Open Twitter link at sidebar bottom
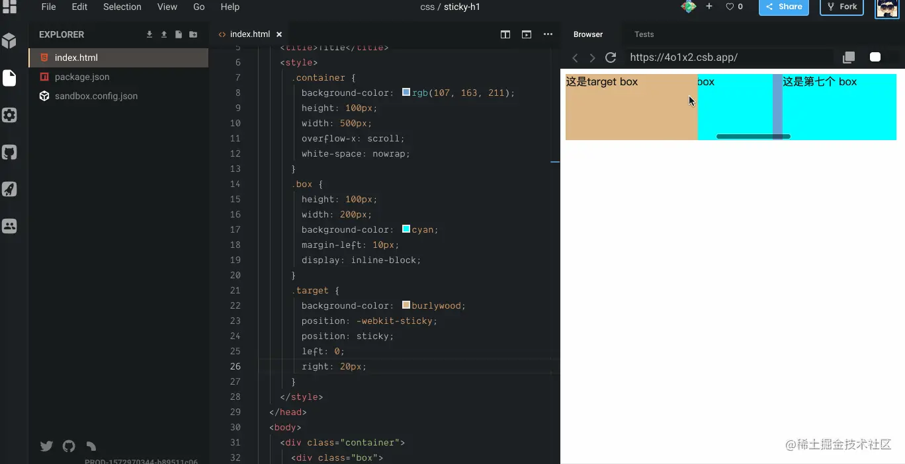Screen dimensions: 905x464 pos(46,446)
